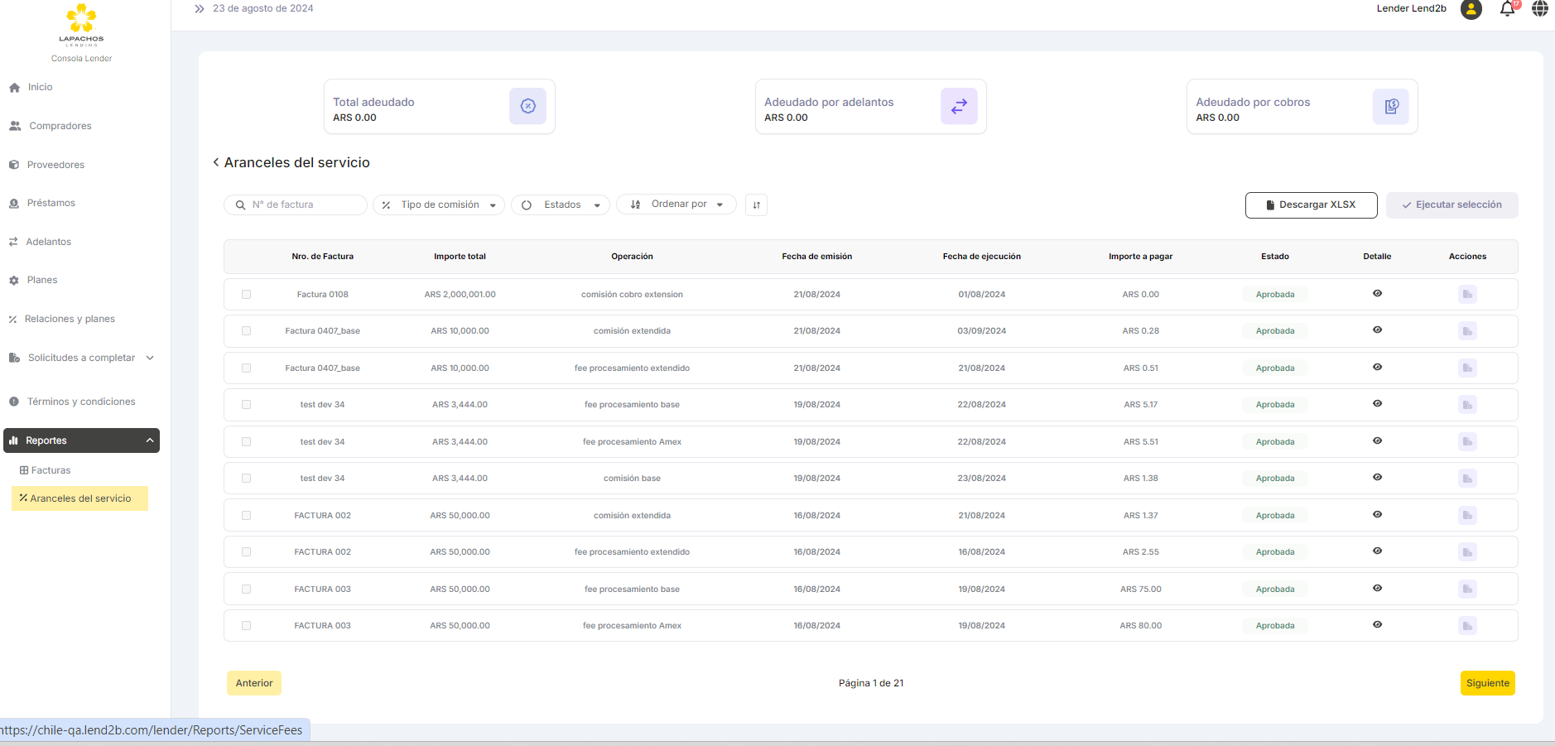Viewport: 1555px width, 746px height.
Task: Click Adeudado por adelantos transfer icon
Action: (958, 107)
